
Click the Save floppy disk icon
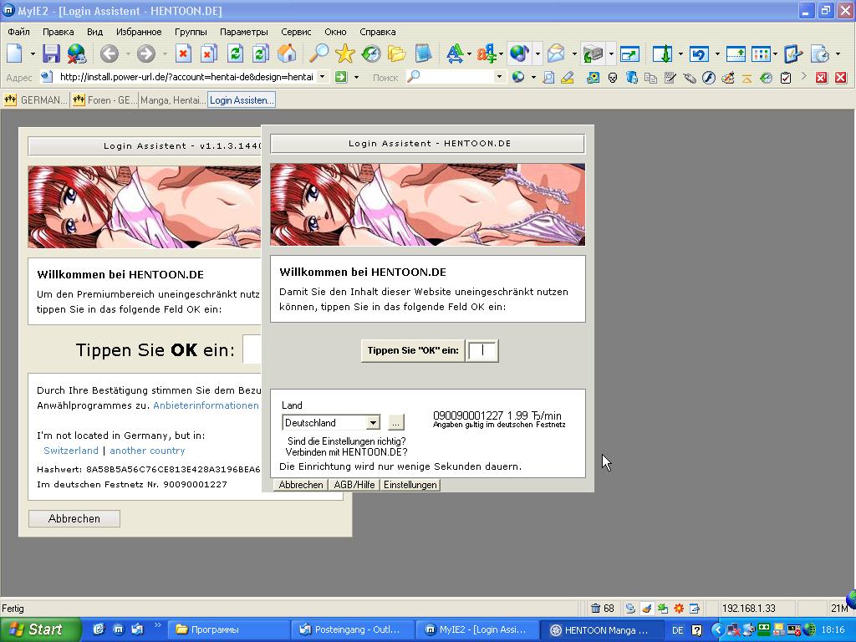pyautogui.click(x=51, y=53)
